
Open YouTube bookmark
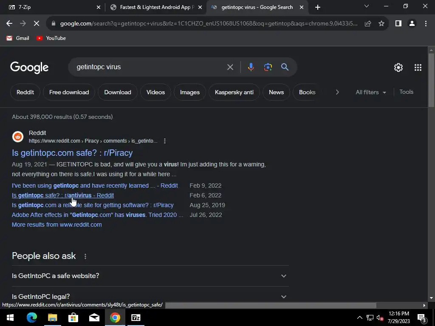click(x=51, y=38)
